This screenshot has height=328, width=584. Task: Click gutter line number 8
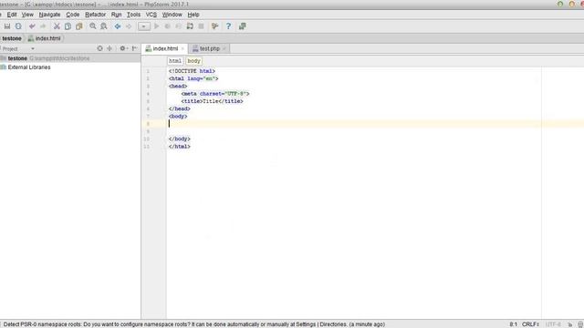(x=148, y=124)
